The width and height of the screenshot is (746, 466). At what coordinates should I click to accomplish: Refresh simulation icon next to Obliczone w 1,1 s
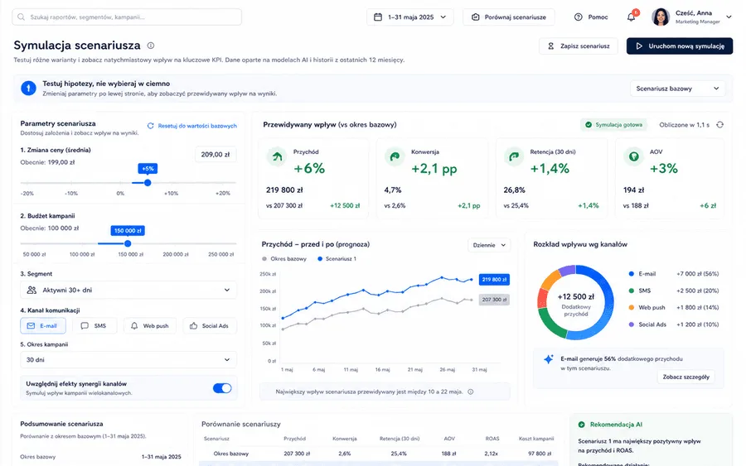(719, 124)
